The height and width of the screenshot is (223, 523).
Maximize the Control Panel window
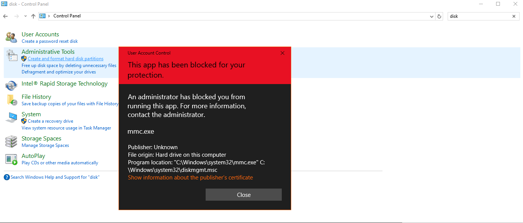498,4
